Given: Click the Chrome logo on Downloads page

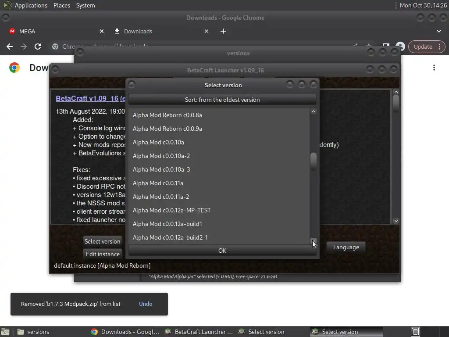Looking at the screenshot, I should coord(14,68).
